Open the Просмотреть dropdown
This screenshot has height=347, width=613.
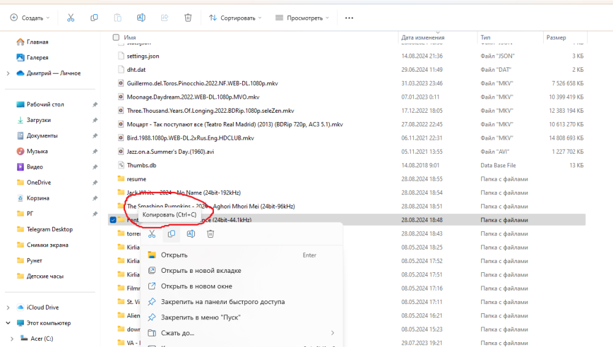coord(302,18)
